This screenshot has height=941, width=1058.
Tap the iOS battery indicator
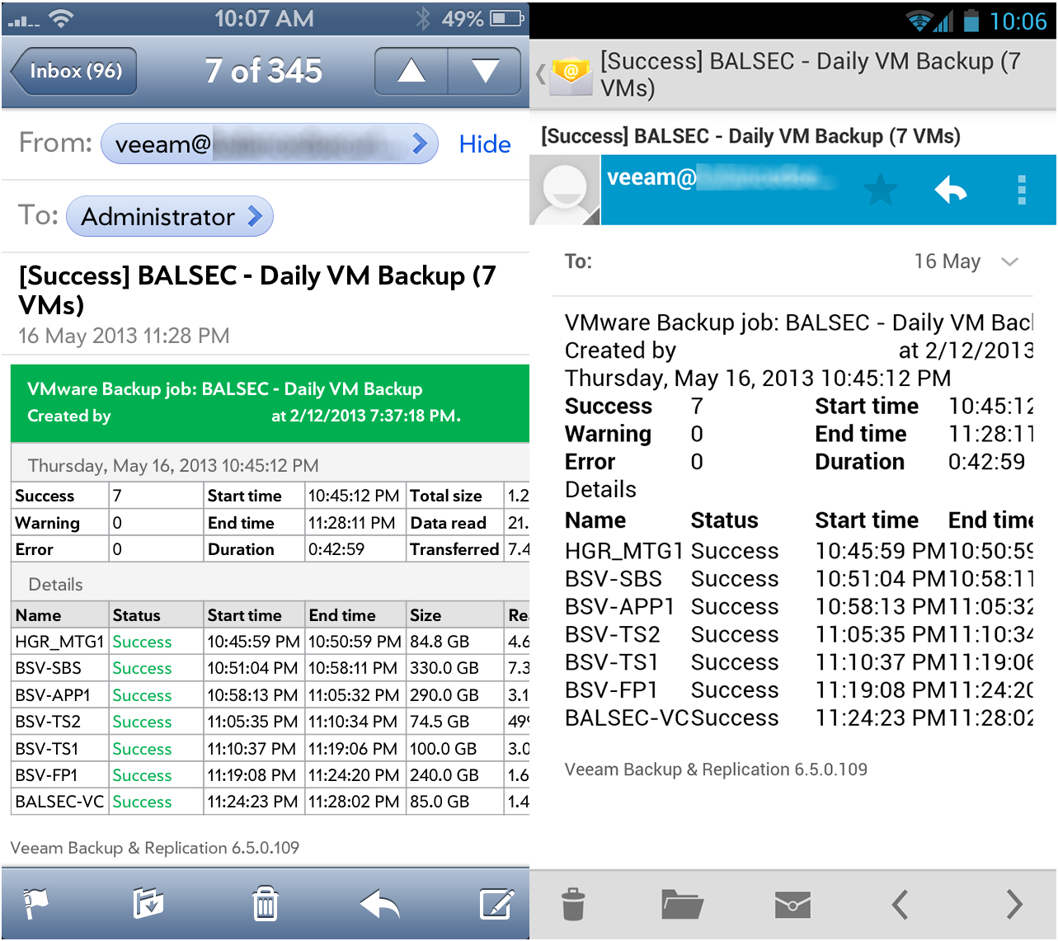pyautogui.click(x=507, y=18)
